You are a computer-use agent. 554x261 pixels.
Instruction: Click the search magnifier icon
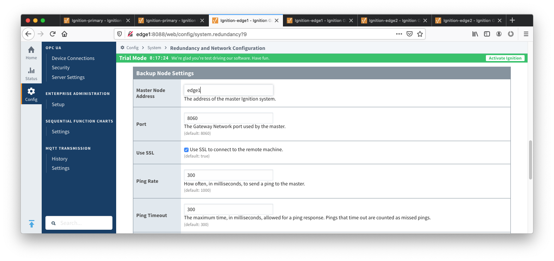point(53,223)
